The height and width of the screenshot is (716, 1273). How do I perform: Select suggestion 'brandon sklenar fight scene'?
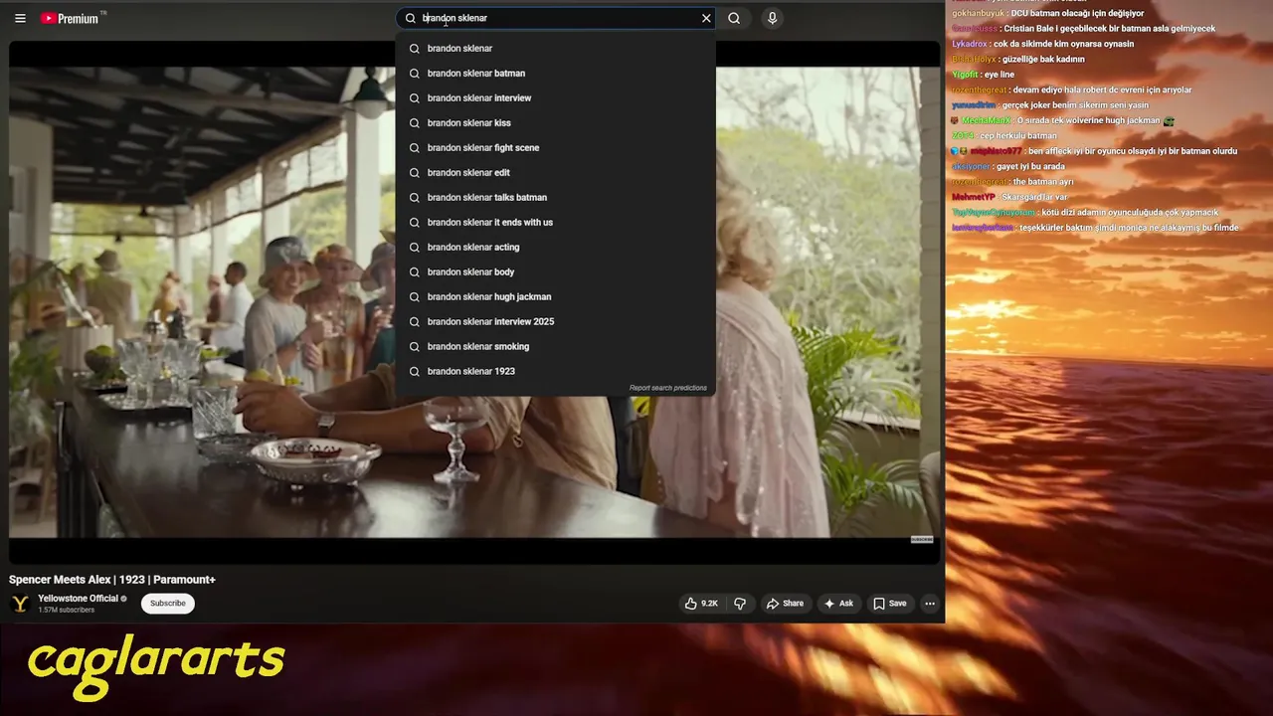[x=555, y=147]
